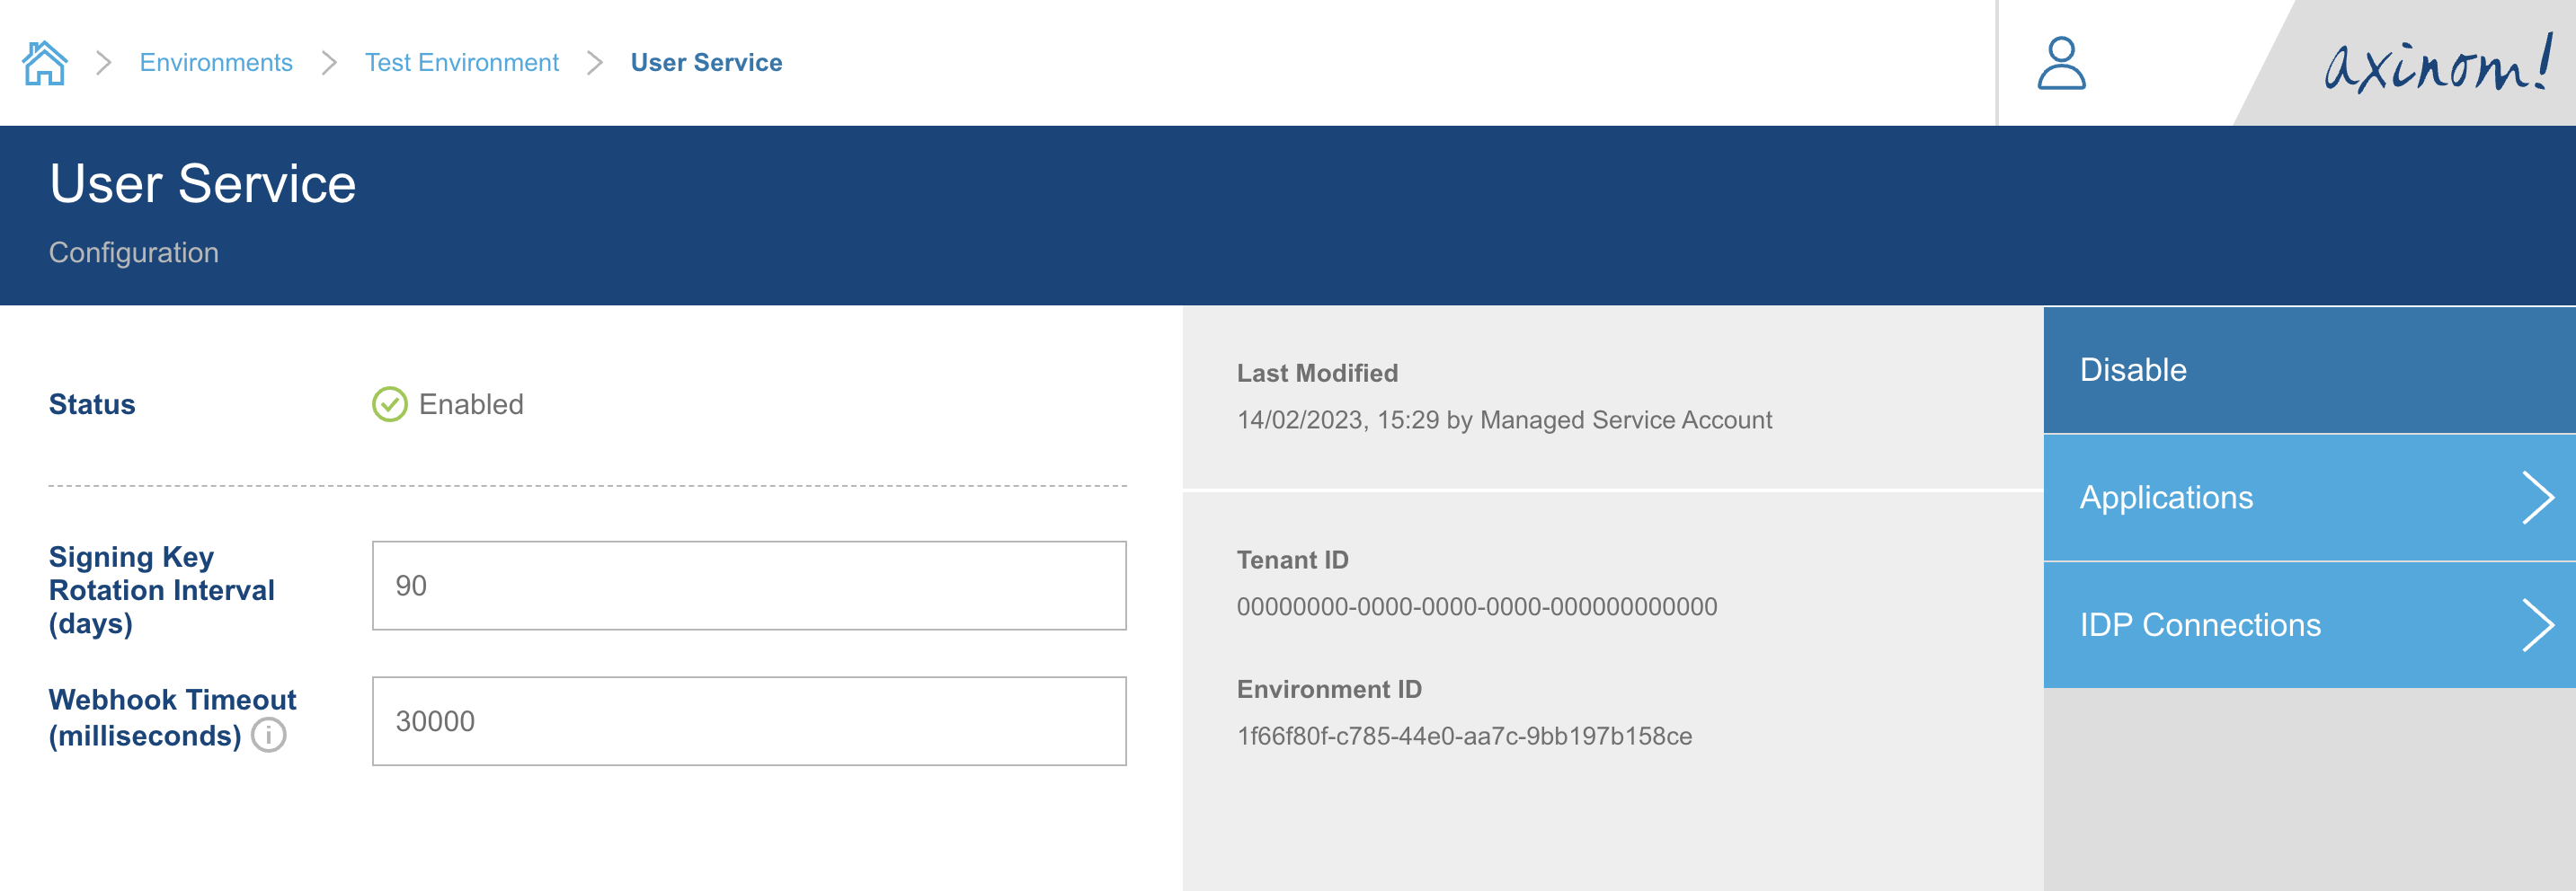Viewport: 2576px width, 891px height.
Task: Expand the IDP Connections section
Action: pyautogui.click(x=2199, y=624)
